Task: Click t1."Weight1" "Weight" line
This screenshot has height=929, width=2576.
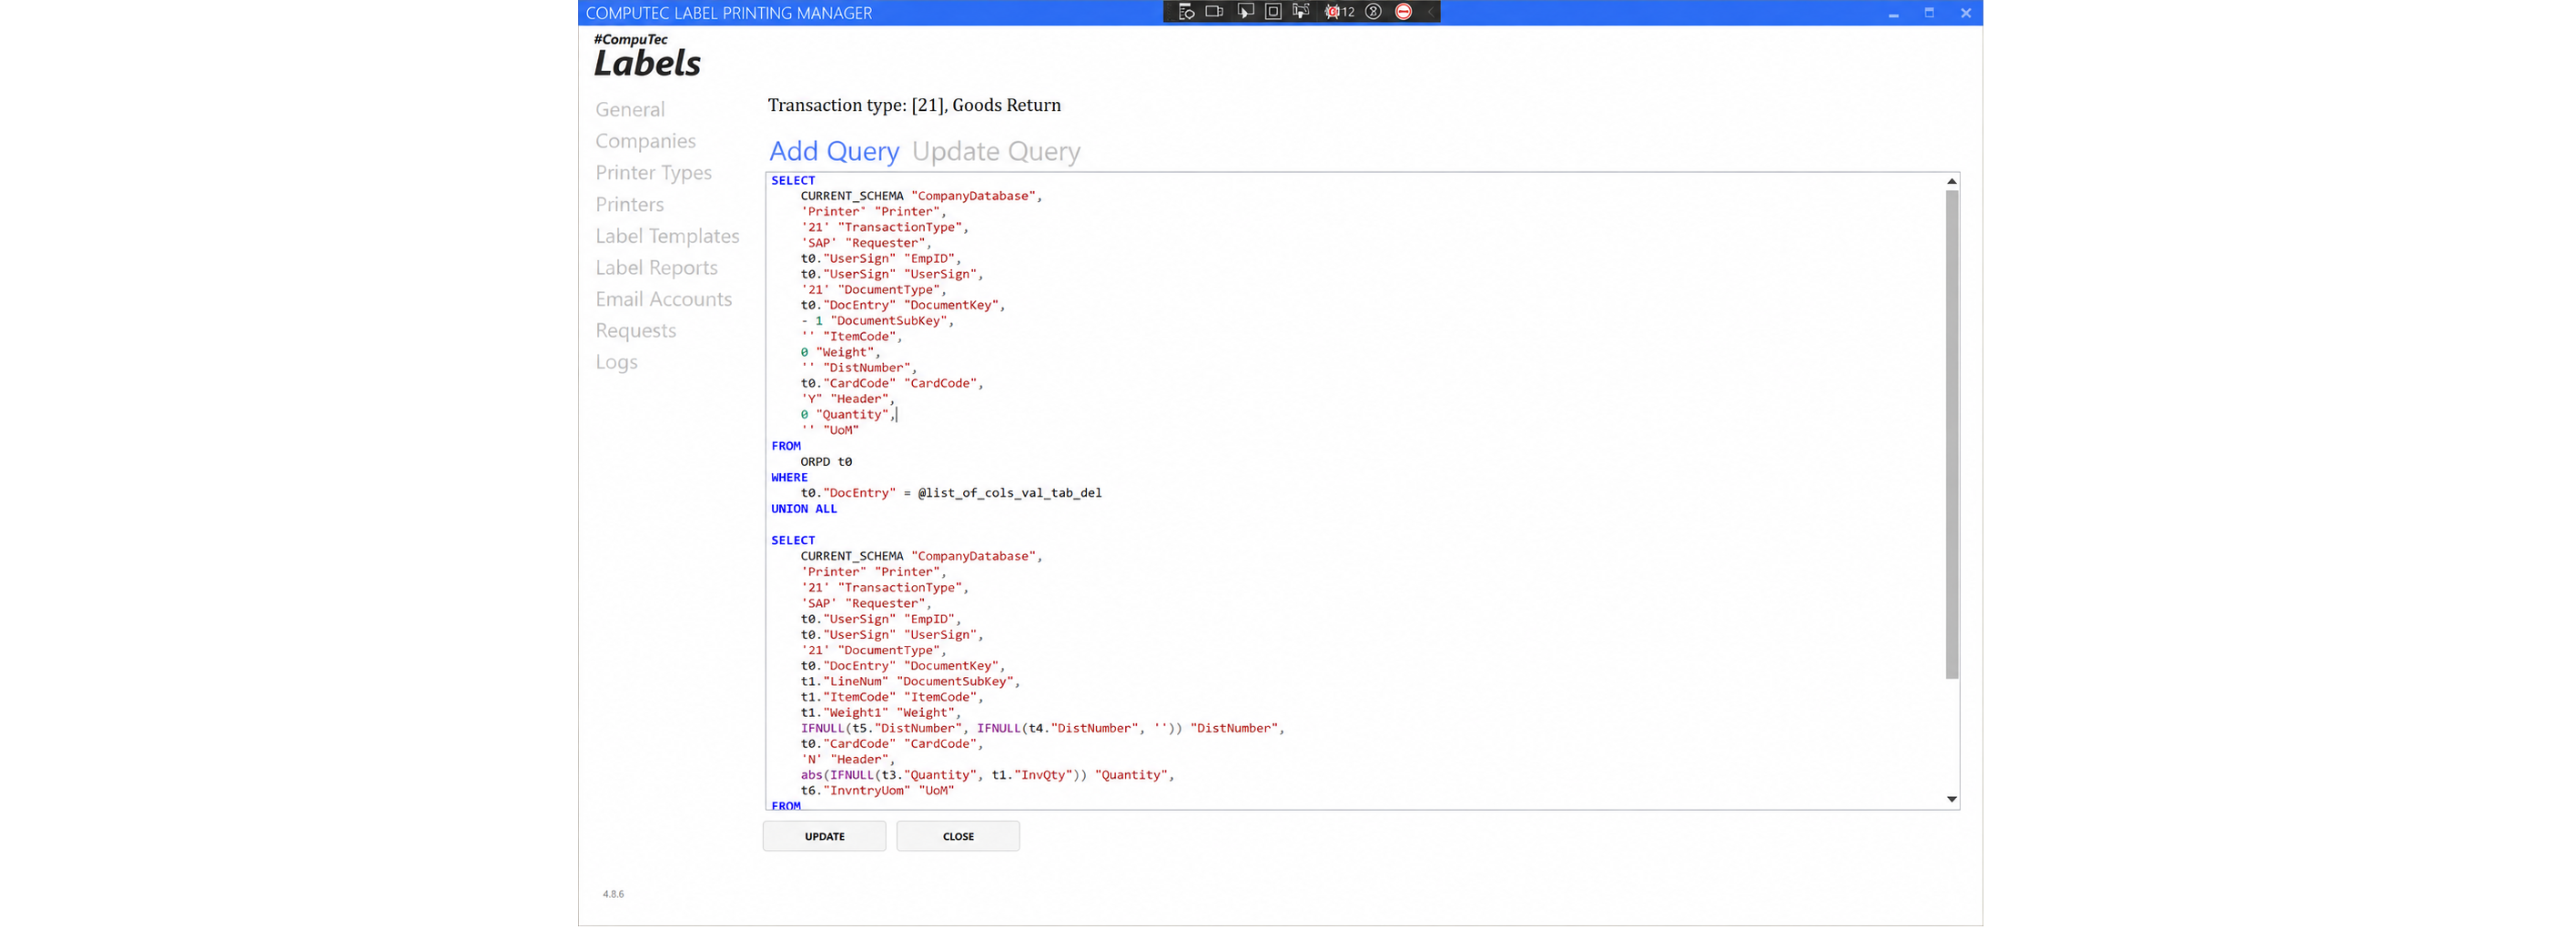Action: (880, 713)
